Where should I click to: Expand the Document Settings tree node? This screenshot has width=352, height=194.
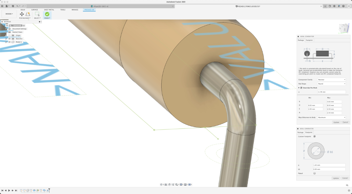6,29
